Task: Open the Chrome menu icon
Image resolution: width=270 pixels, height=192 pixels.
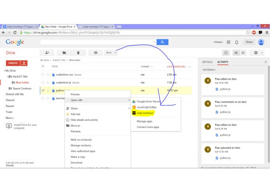Action: (x=267, y=32)
